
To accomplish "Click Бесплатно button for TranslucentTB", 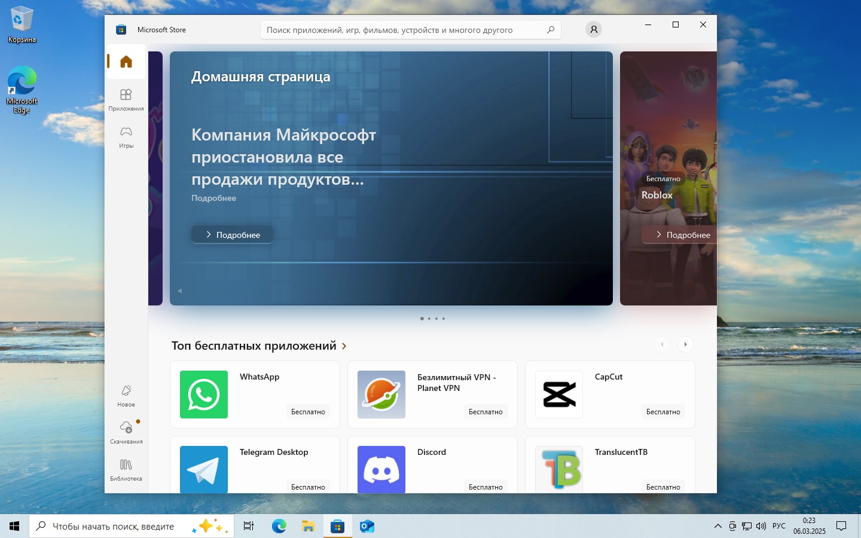I will (x=663, y=487).
